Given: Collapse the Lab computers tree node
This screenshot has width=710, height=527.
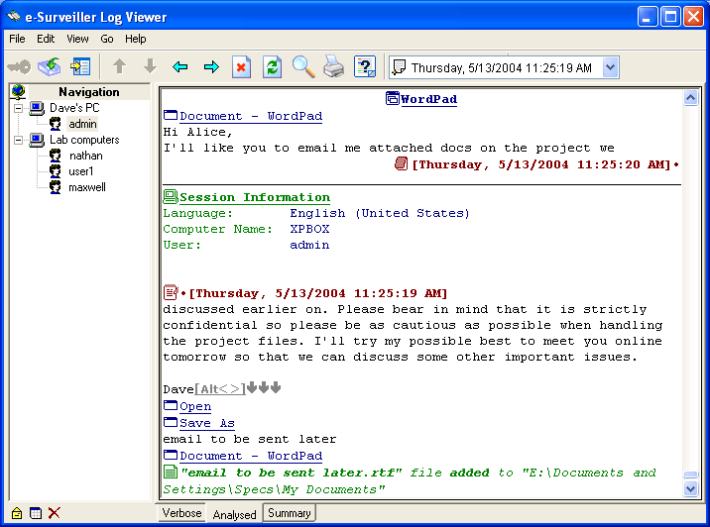Looking at the screenshot, I should point(19,141).
